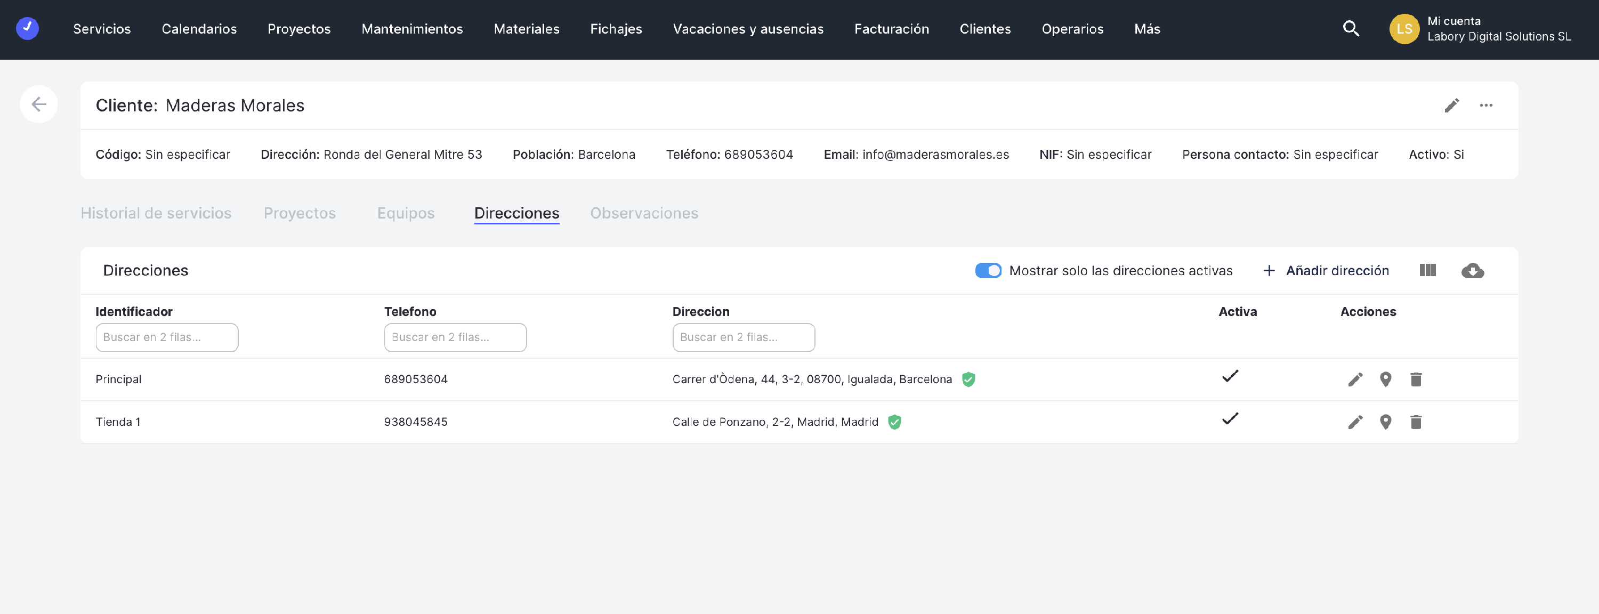This screenshot has width=1599, height=614.
Task: Click the column chooser icon
Action: 1427,270
